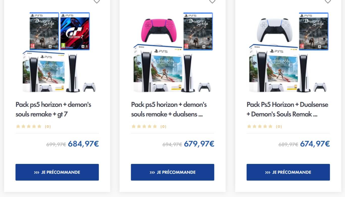This screenshot has height=197, width=345.
Task: Favorite the pink DualSense pack heart
Action: (x=212, y=1)
